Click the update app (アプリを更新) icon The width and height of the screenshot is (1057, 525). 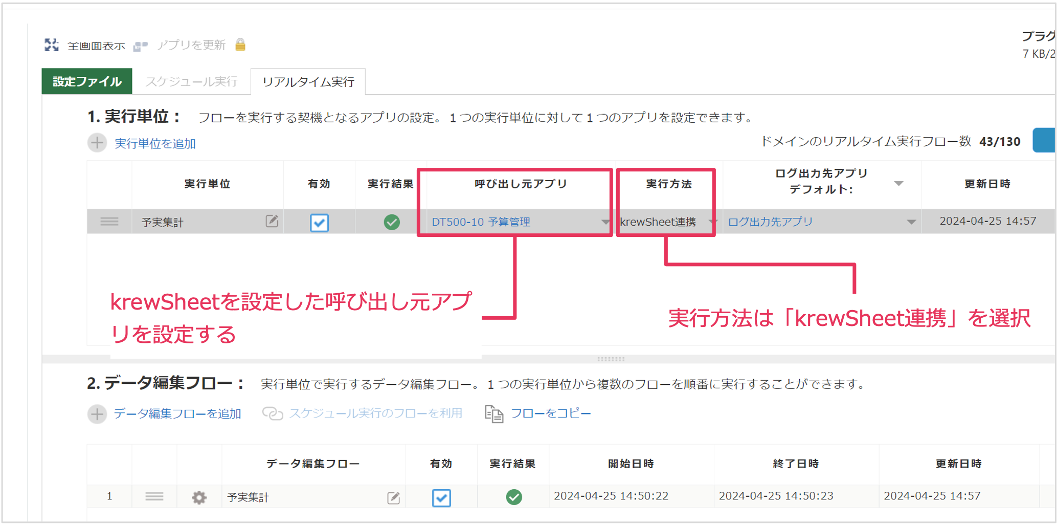pos(140,46)
